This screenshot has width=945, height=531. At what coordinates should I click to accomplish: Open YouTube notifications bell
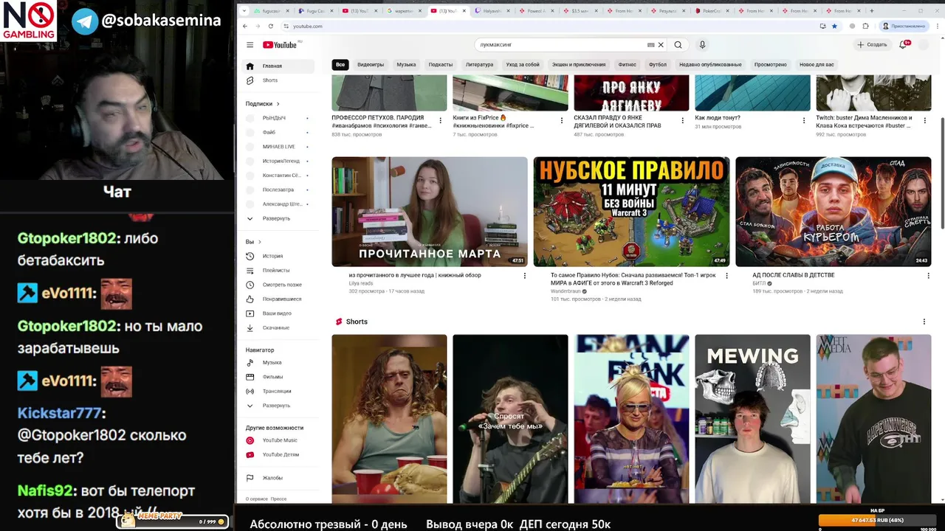coord(902,45)
